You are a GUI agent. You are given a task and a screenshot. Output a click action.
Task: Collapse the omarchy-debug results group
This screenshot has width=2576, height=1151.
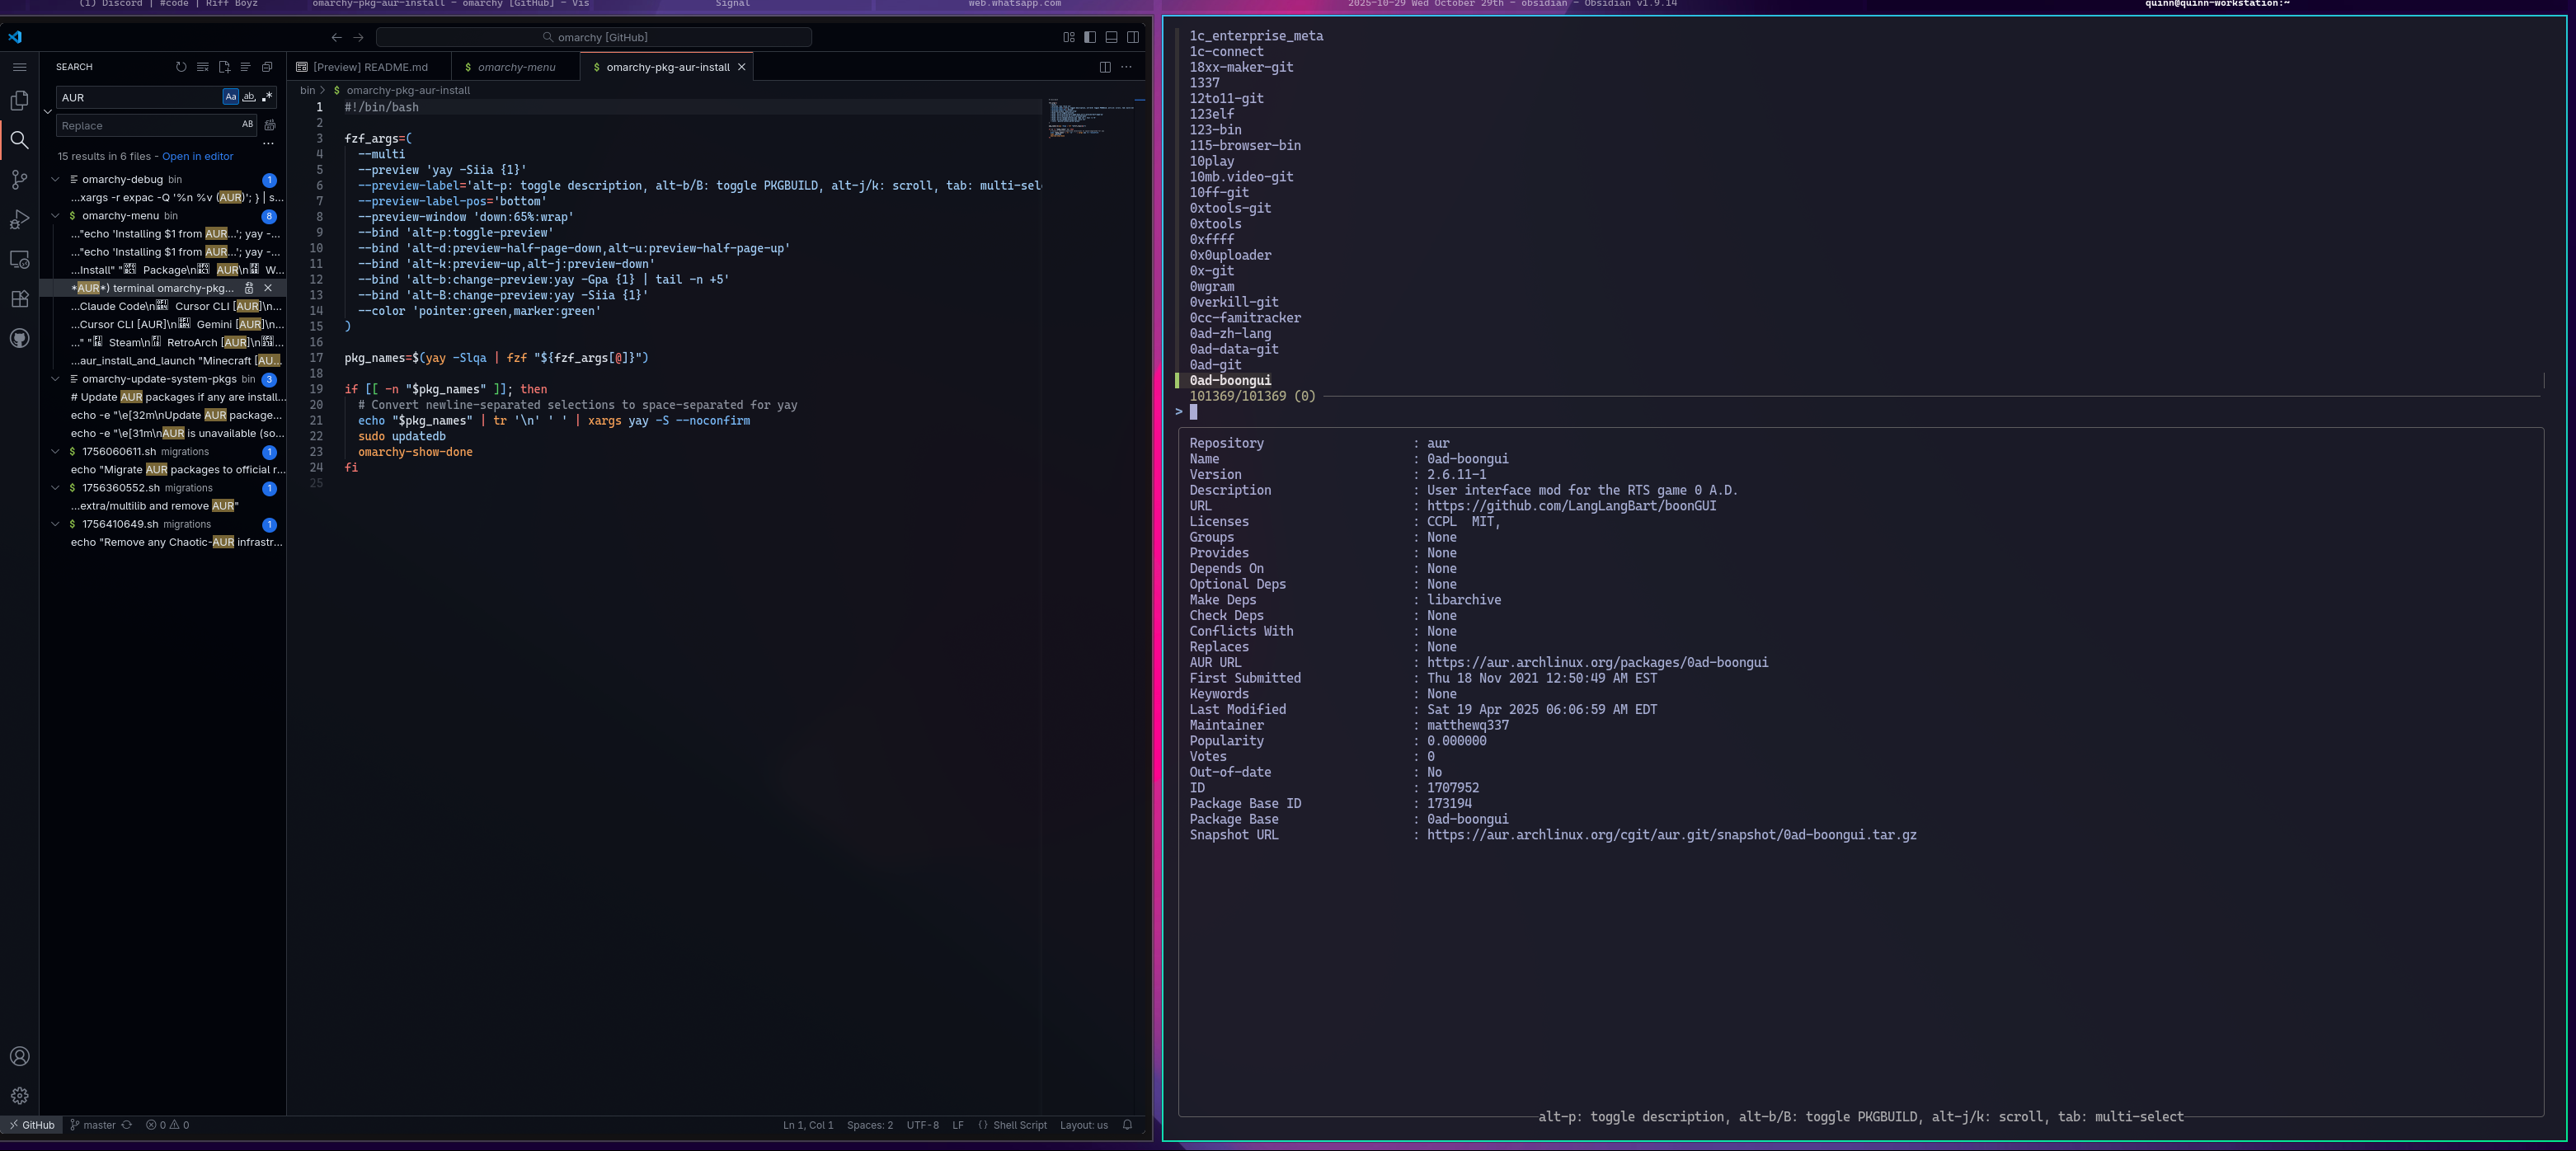pyautogui.click(x=56, y=180)
